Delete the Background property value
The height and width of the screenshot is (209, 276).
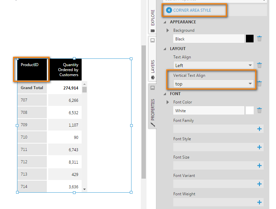pyautogui.click(x=259, y=39)
